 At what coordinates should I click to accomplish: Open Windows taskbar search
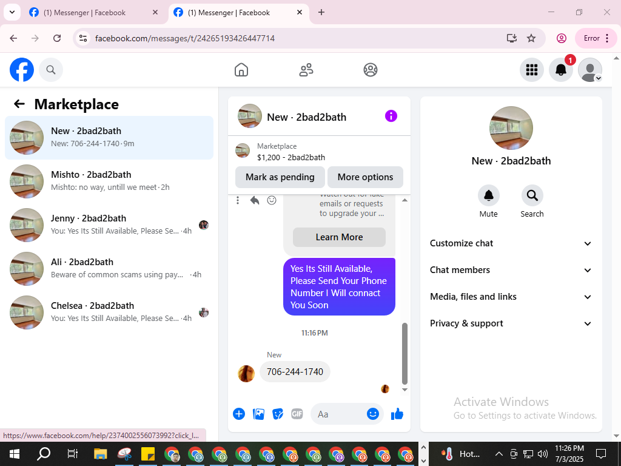click(44, 454)
